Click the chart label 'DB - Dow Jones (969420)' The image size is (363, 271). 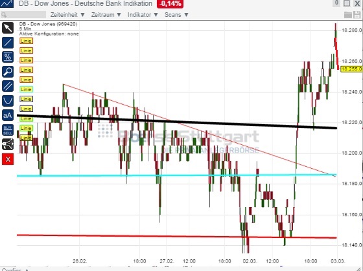(48, 24)
